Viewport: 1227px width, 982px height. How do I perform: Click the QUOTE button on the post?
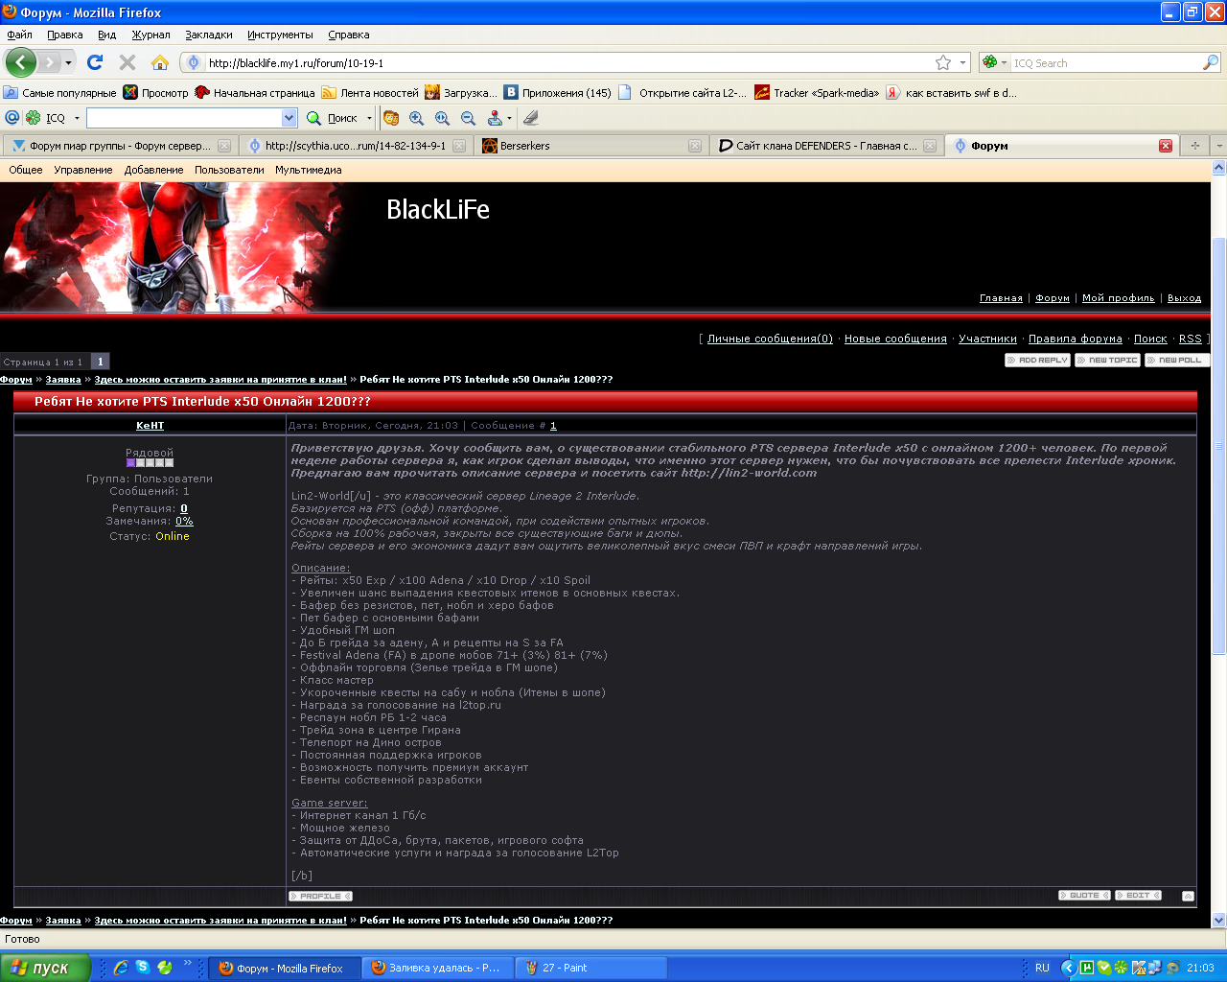[1084, 895]
